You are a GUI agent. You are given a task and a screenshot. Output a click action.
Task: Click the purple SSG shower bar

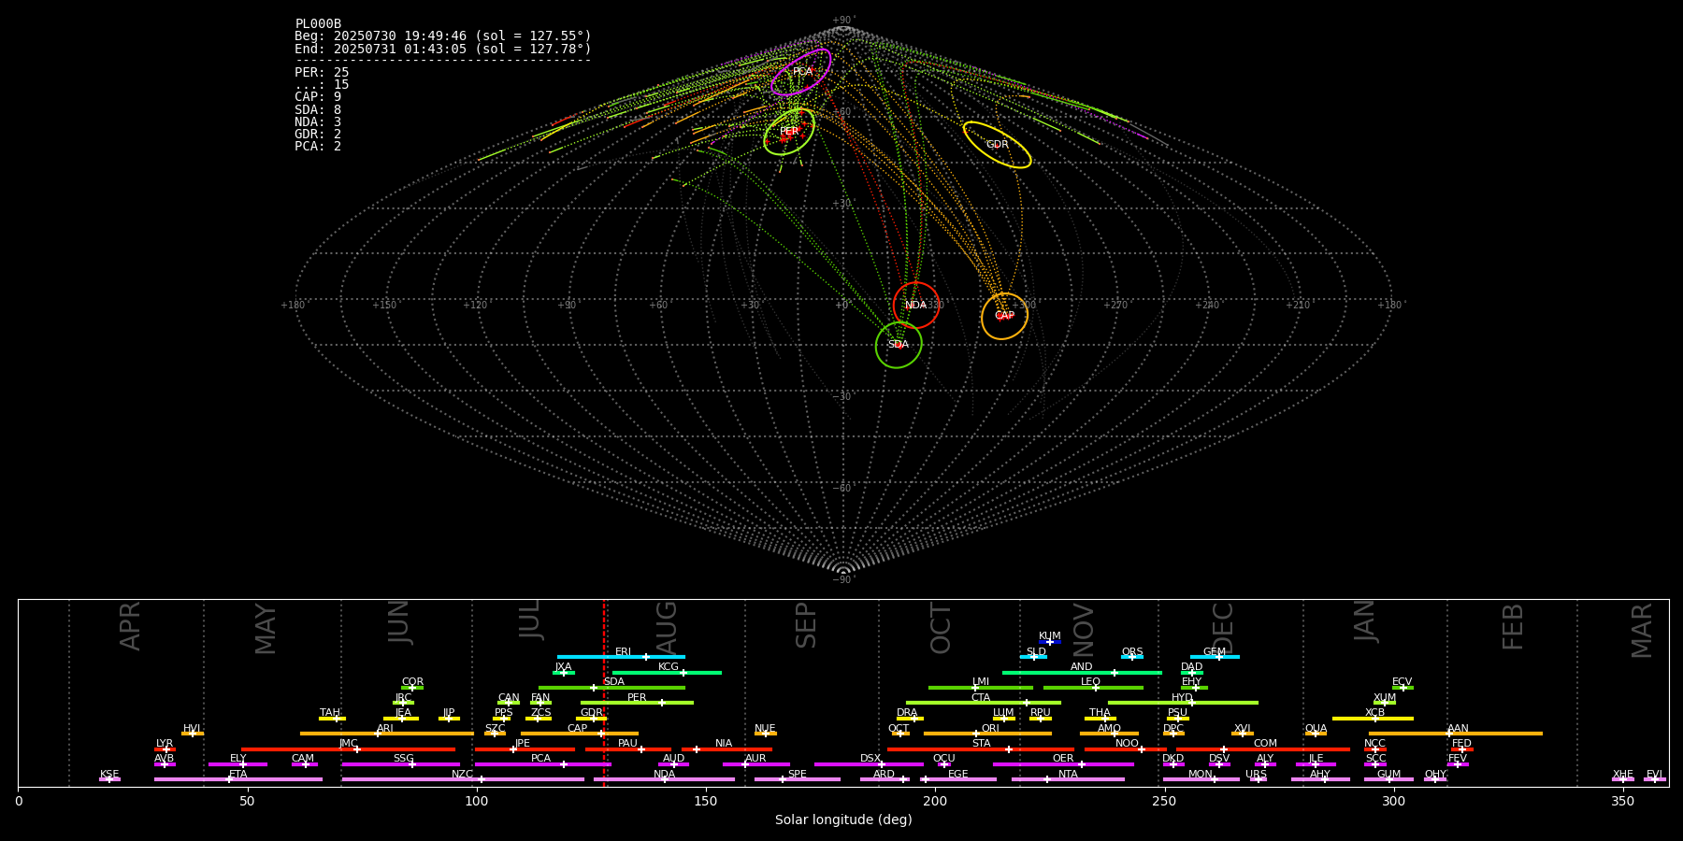(x=401, y=764)
